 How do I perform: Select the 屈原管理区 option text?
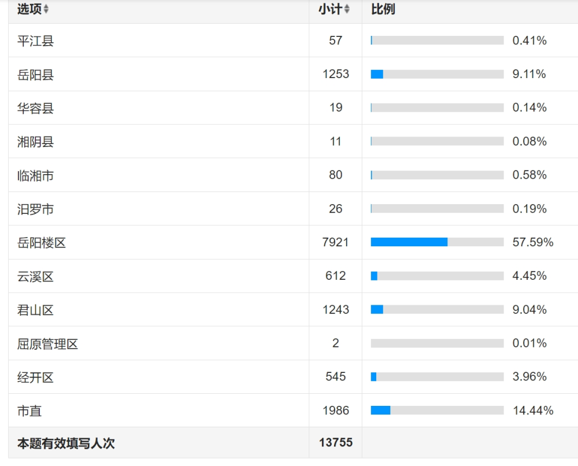point(47,344)
